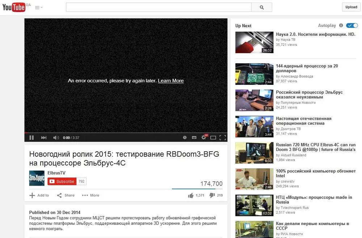The width and height of the screenshot is (362, 238).
Task: Open the 100% российский компьютер обгоняет Intel title
Action: 316,173
